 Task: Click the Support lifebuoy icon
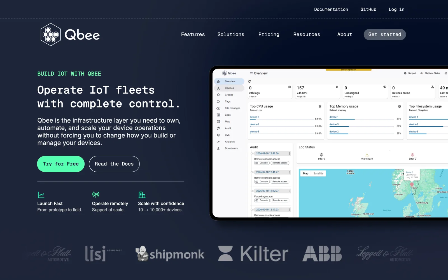(x=405, y=73)
